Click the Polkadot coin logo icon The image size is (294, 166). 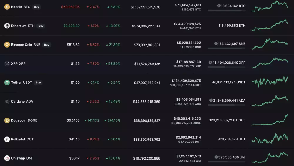[x=7, y=139]
